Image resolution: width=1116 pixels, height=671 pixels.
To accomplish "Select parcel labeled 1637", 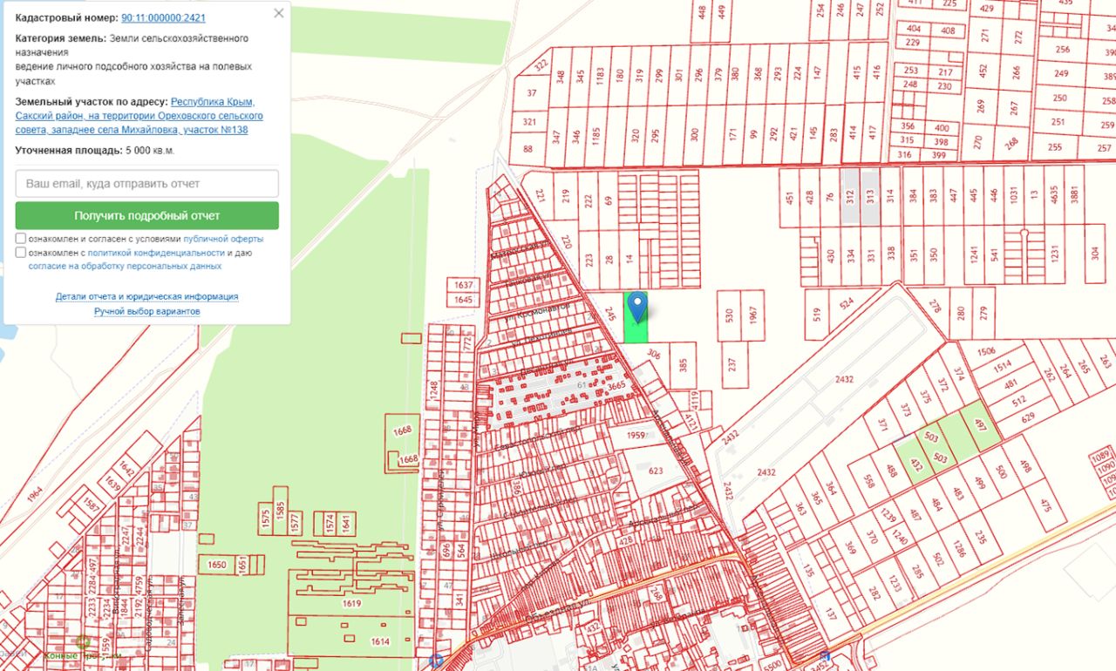I will pos(463,285).
